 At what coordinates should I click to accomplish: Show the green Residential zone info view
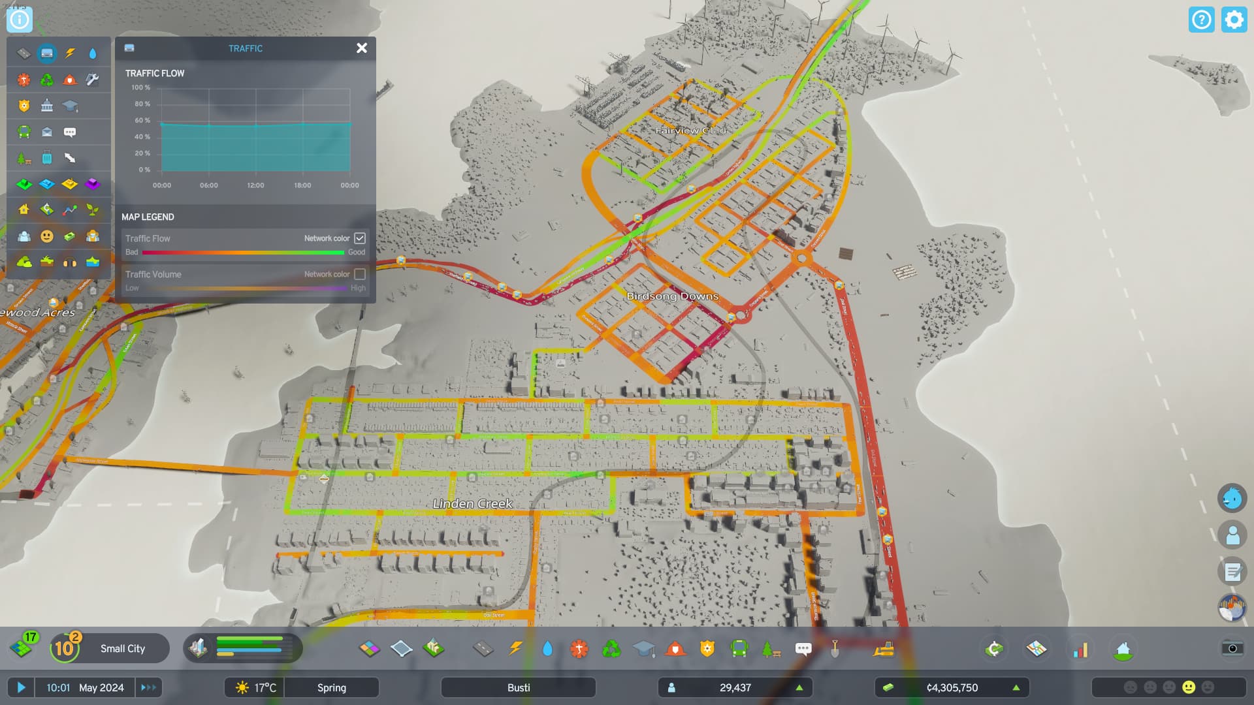click(x=24, y=184)
